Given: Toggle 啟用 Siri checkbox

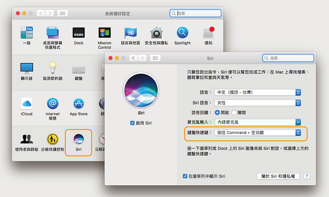Looking at the screenshot, I should tap(133, 123).
